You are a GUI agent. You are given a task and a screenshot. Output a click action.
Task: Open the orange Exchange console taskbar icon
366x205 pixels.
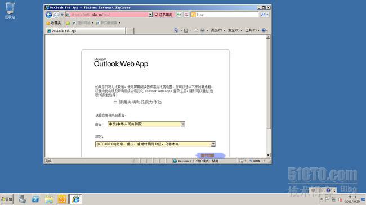(x=63, y=199)
